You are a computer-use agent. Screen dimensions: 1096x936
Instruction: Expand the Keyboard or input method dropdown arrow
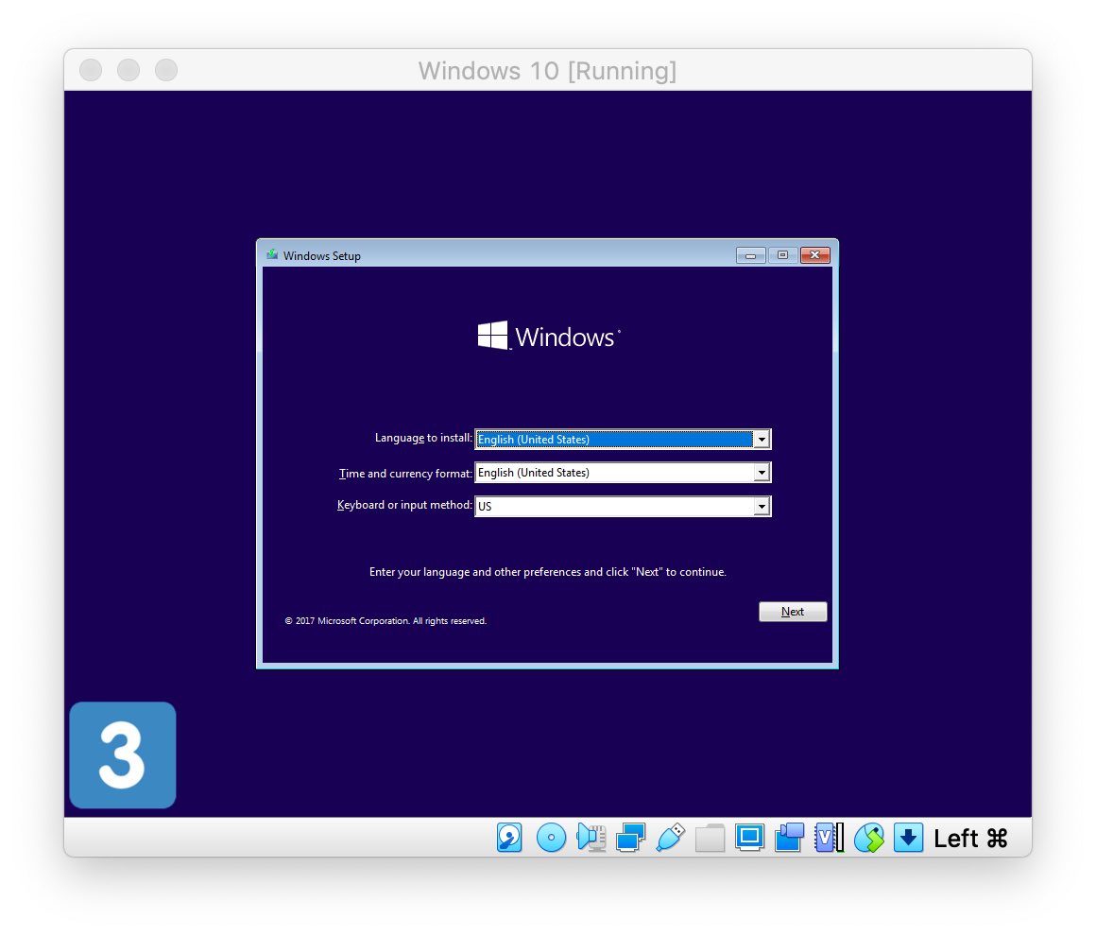[762, 507]
